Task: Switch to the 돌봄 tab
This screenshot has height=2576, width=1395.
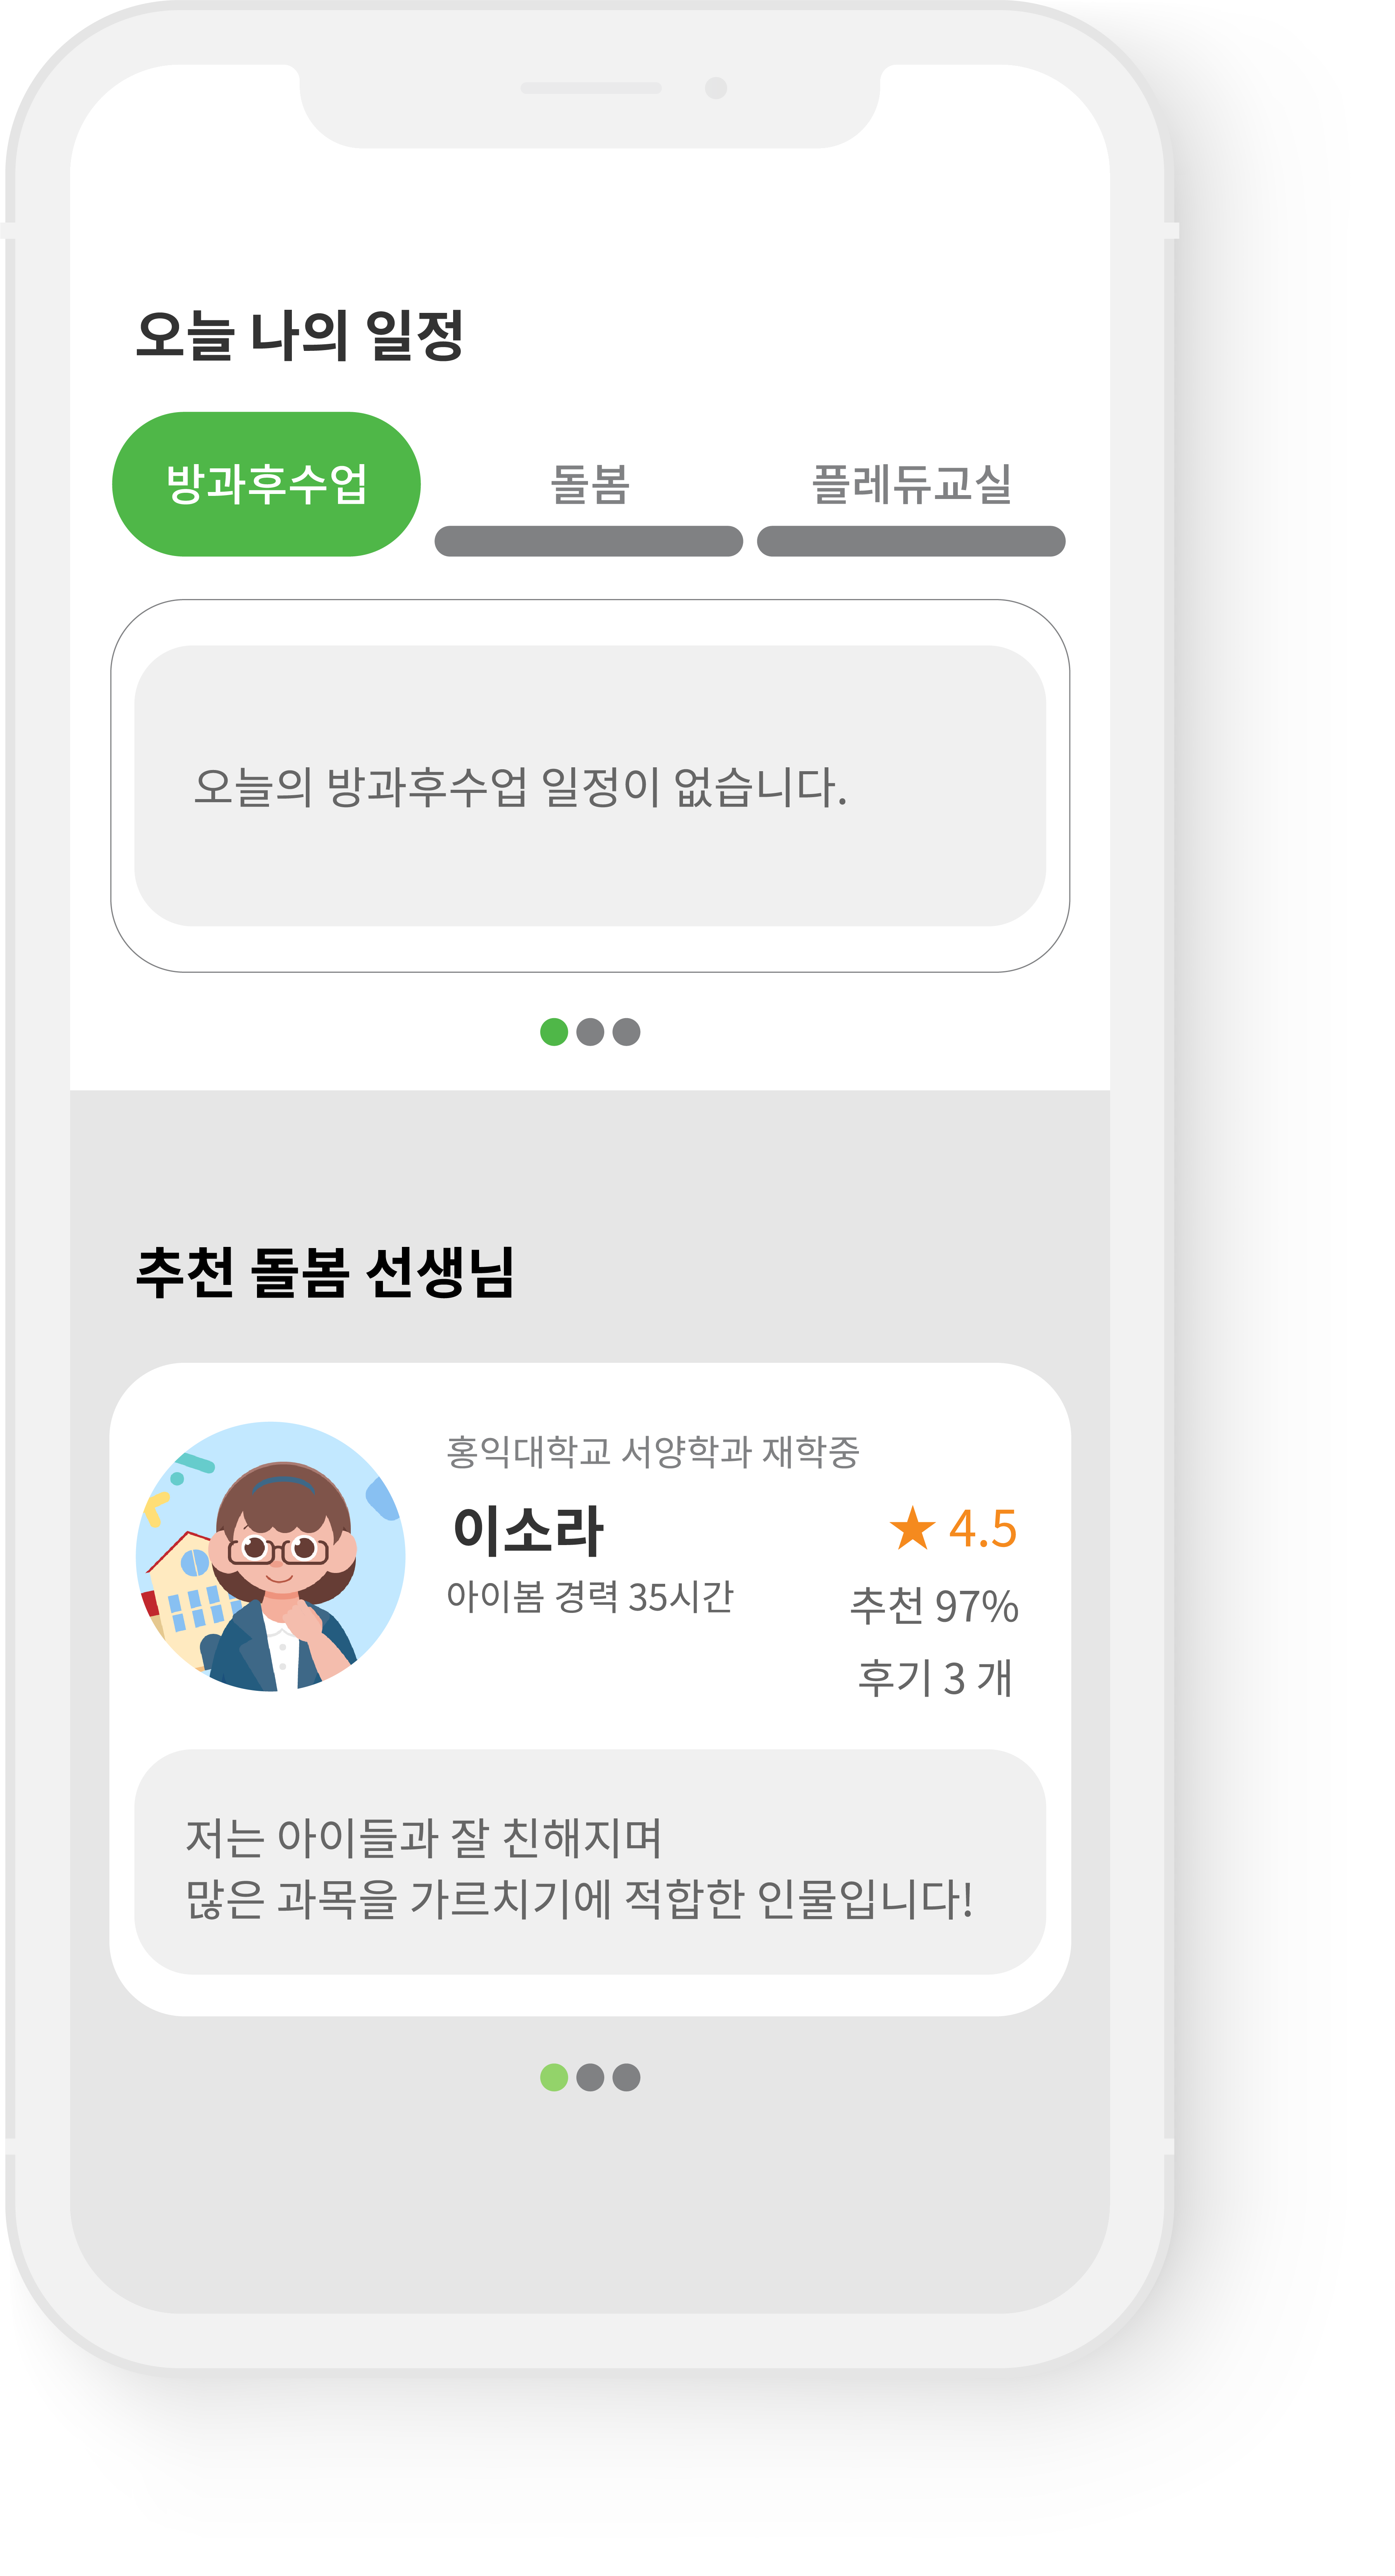Action: (x=589, y=484)
